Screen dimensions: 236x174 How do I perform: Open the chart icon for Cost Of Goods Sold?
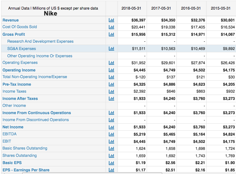[x=111, y=27]
